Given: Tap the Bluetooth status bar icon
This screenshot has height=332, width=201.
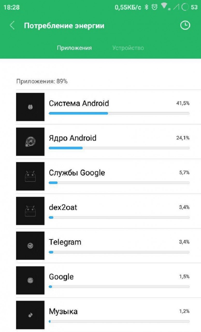Looking at the screenshot, I should pos(146,7).
